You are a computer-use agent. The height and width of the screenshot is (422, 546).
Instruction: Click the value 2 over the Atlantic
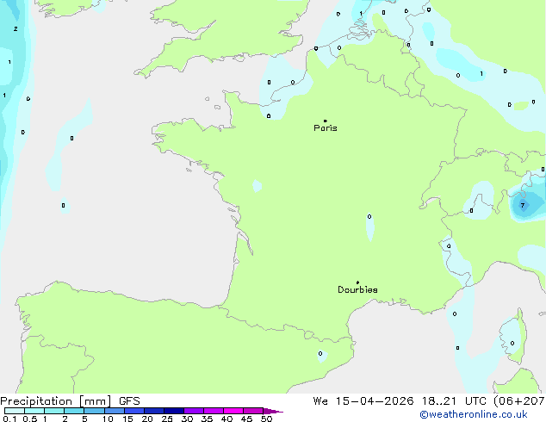(16, 29)
